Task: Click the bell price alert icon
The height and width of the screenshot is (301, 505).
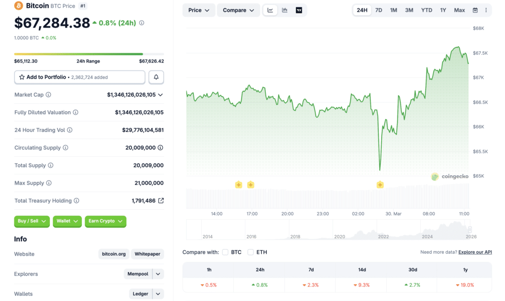Action: [x=156, y=77]
